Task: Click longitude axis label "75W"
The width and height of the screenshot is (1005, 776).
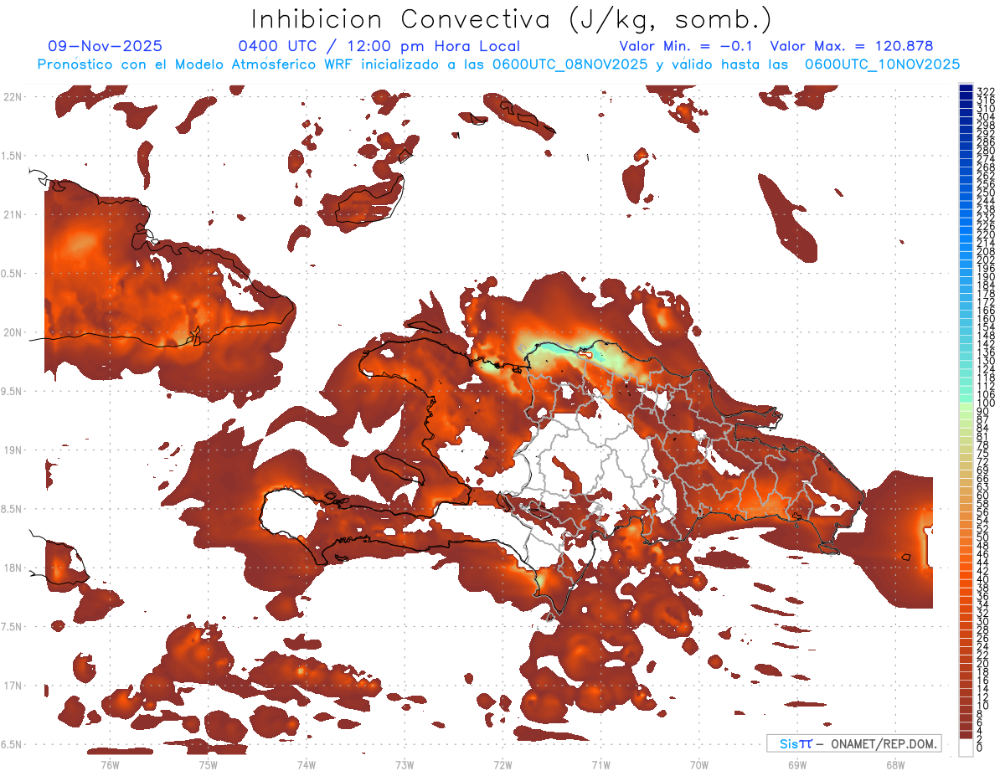Action: 208,764
